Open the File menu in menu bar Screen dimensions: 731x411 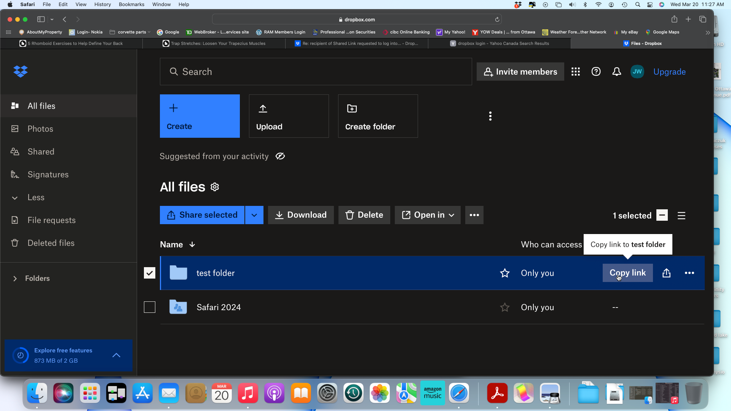tap(46, 5)
